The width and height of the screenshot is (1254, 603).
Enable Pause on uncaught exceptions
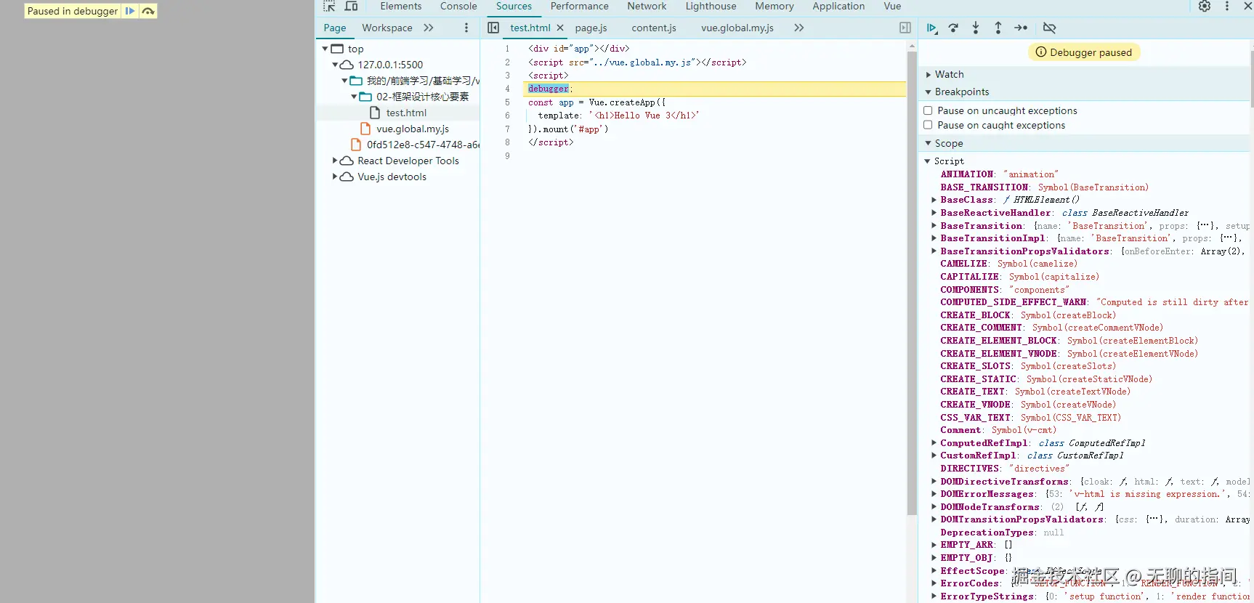[928, 110]
